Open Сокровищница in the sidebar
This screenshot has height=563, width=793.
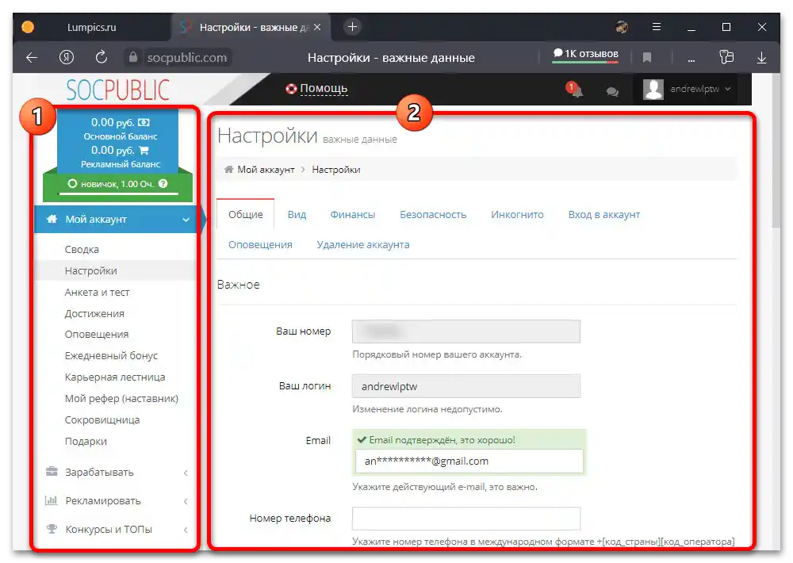pos(102,419)
